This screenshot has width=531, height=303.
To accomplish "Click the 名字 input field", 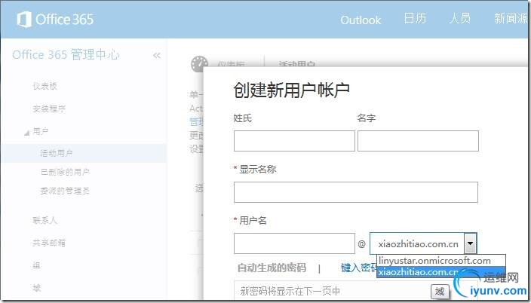I will 418,141.
